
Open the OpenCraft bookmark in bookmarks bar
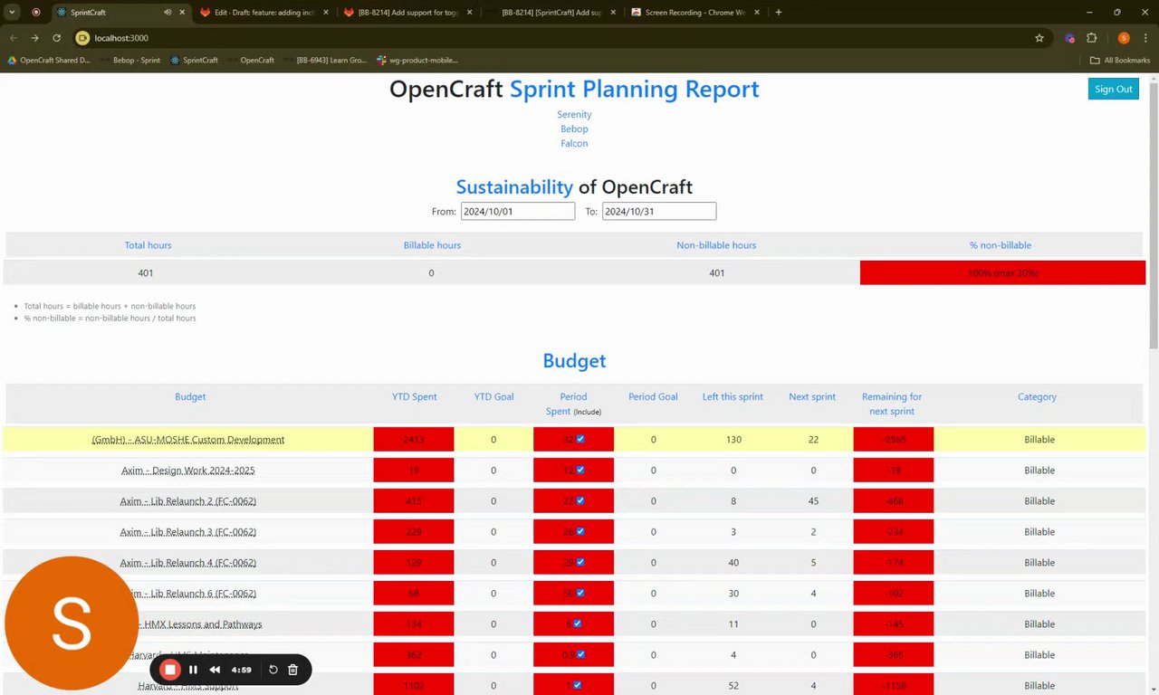coord(250,60)
